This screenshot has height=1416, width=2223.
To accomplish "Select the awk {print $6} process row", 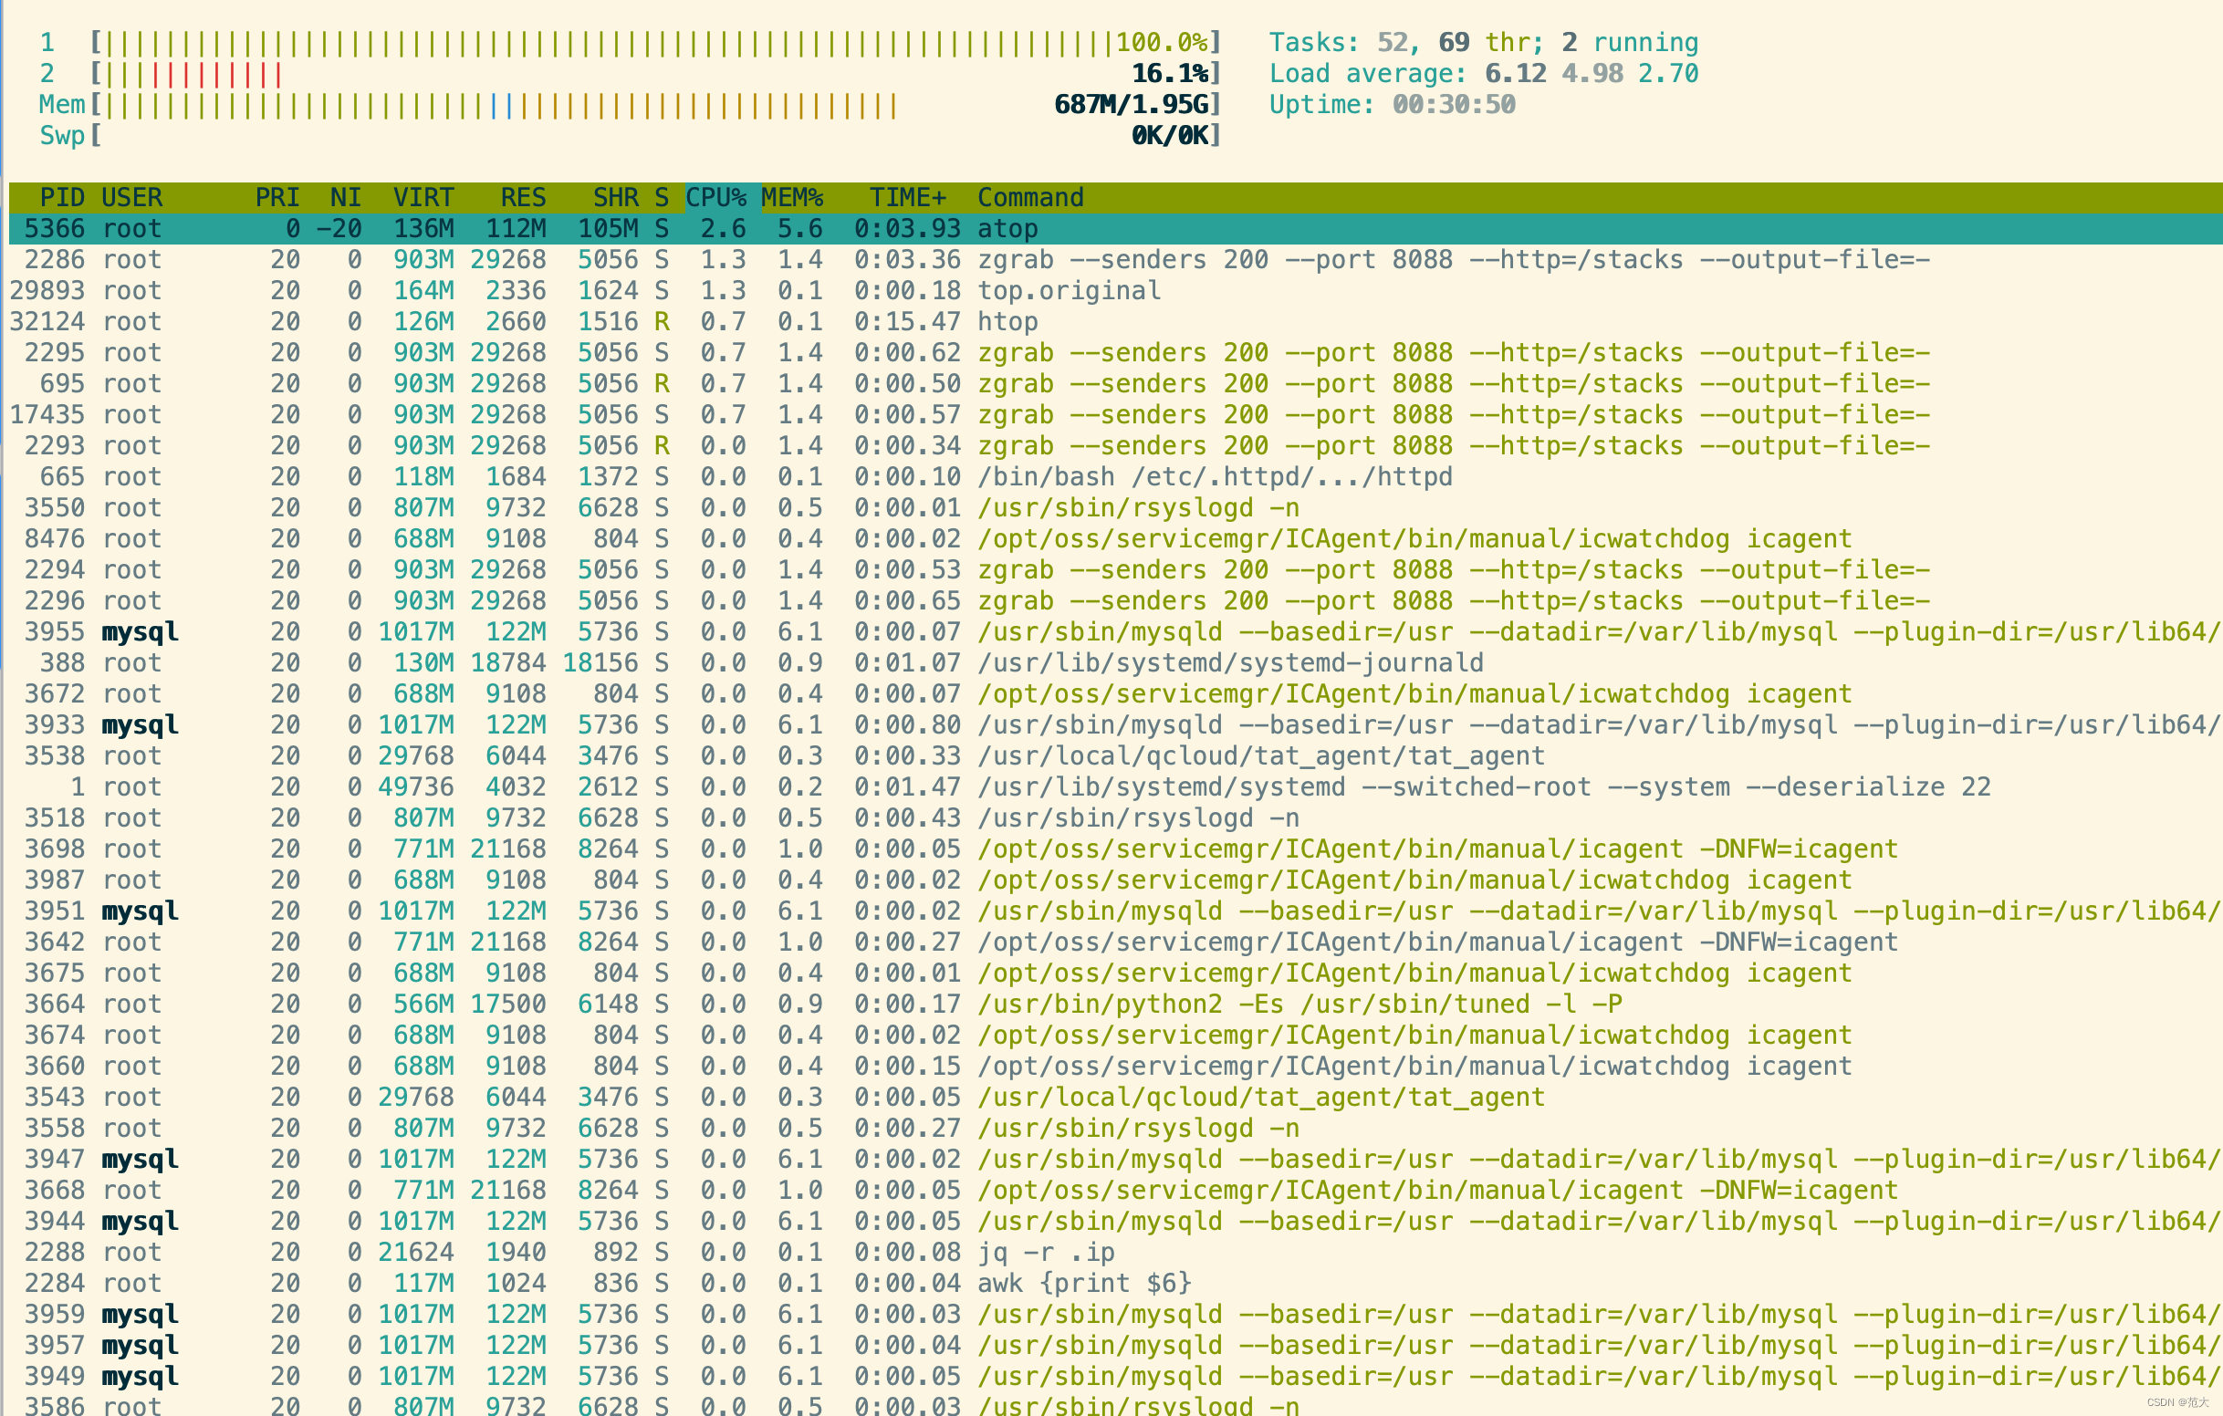I will (x=1115, y=1283).
